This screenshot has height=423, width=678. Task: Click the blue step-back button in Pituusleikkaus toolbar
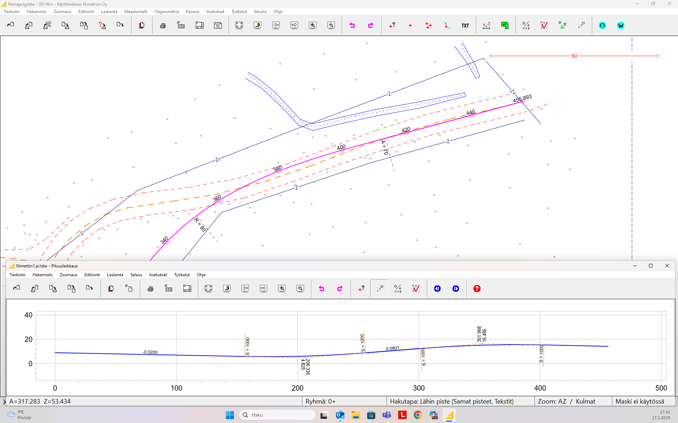click(x=437, y=289)
